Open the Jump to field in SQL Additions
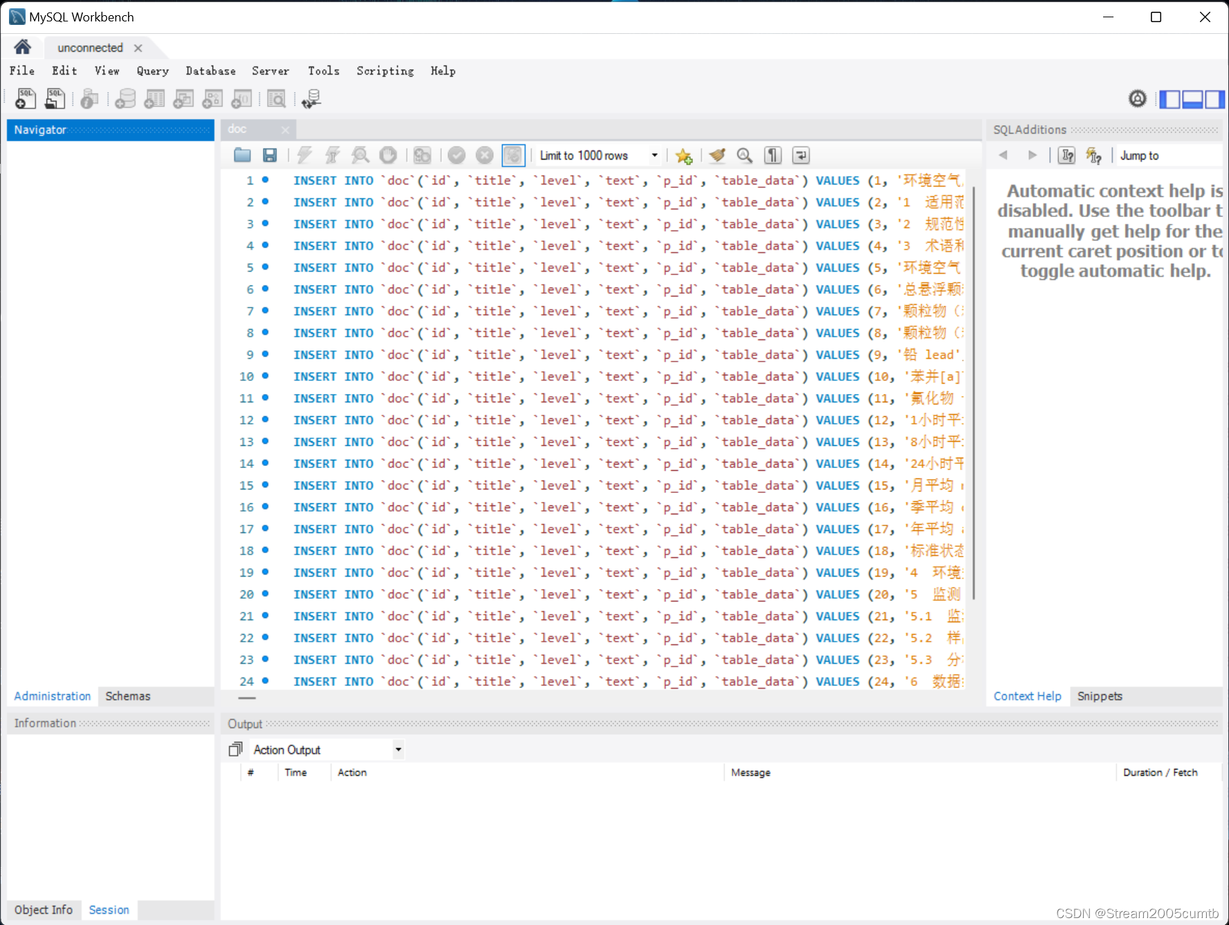The height and width of the screenshot is (925, 1229). tap(1169, 155)
